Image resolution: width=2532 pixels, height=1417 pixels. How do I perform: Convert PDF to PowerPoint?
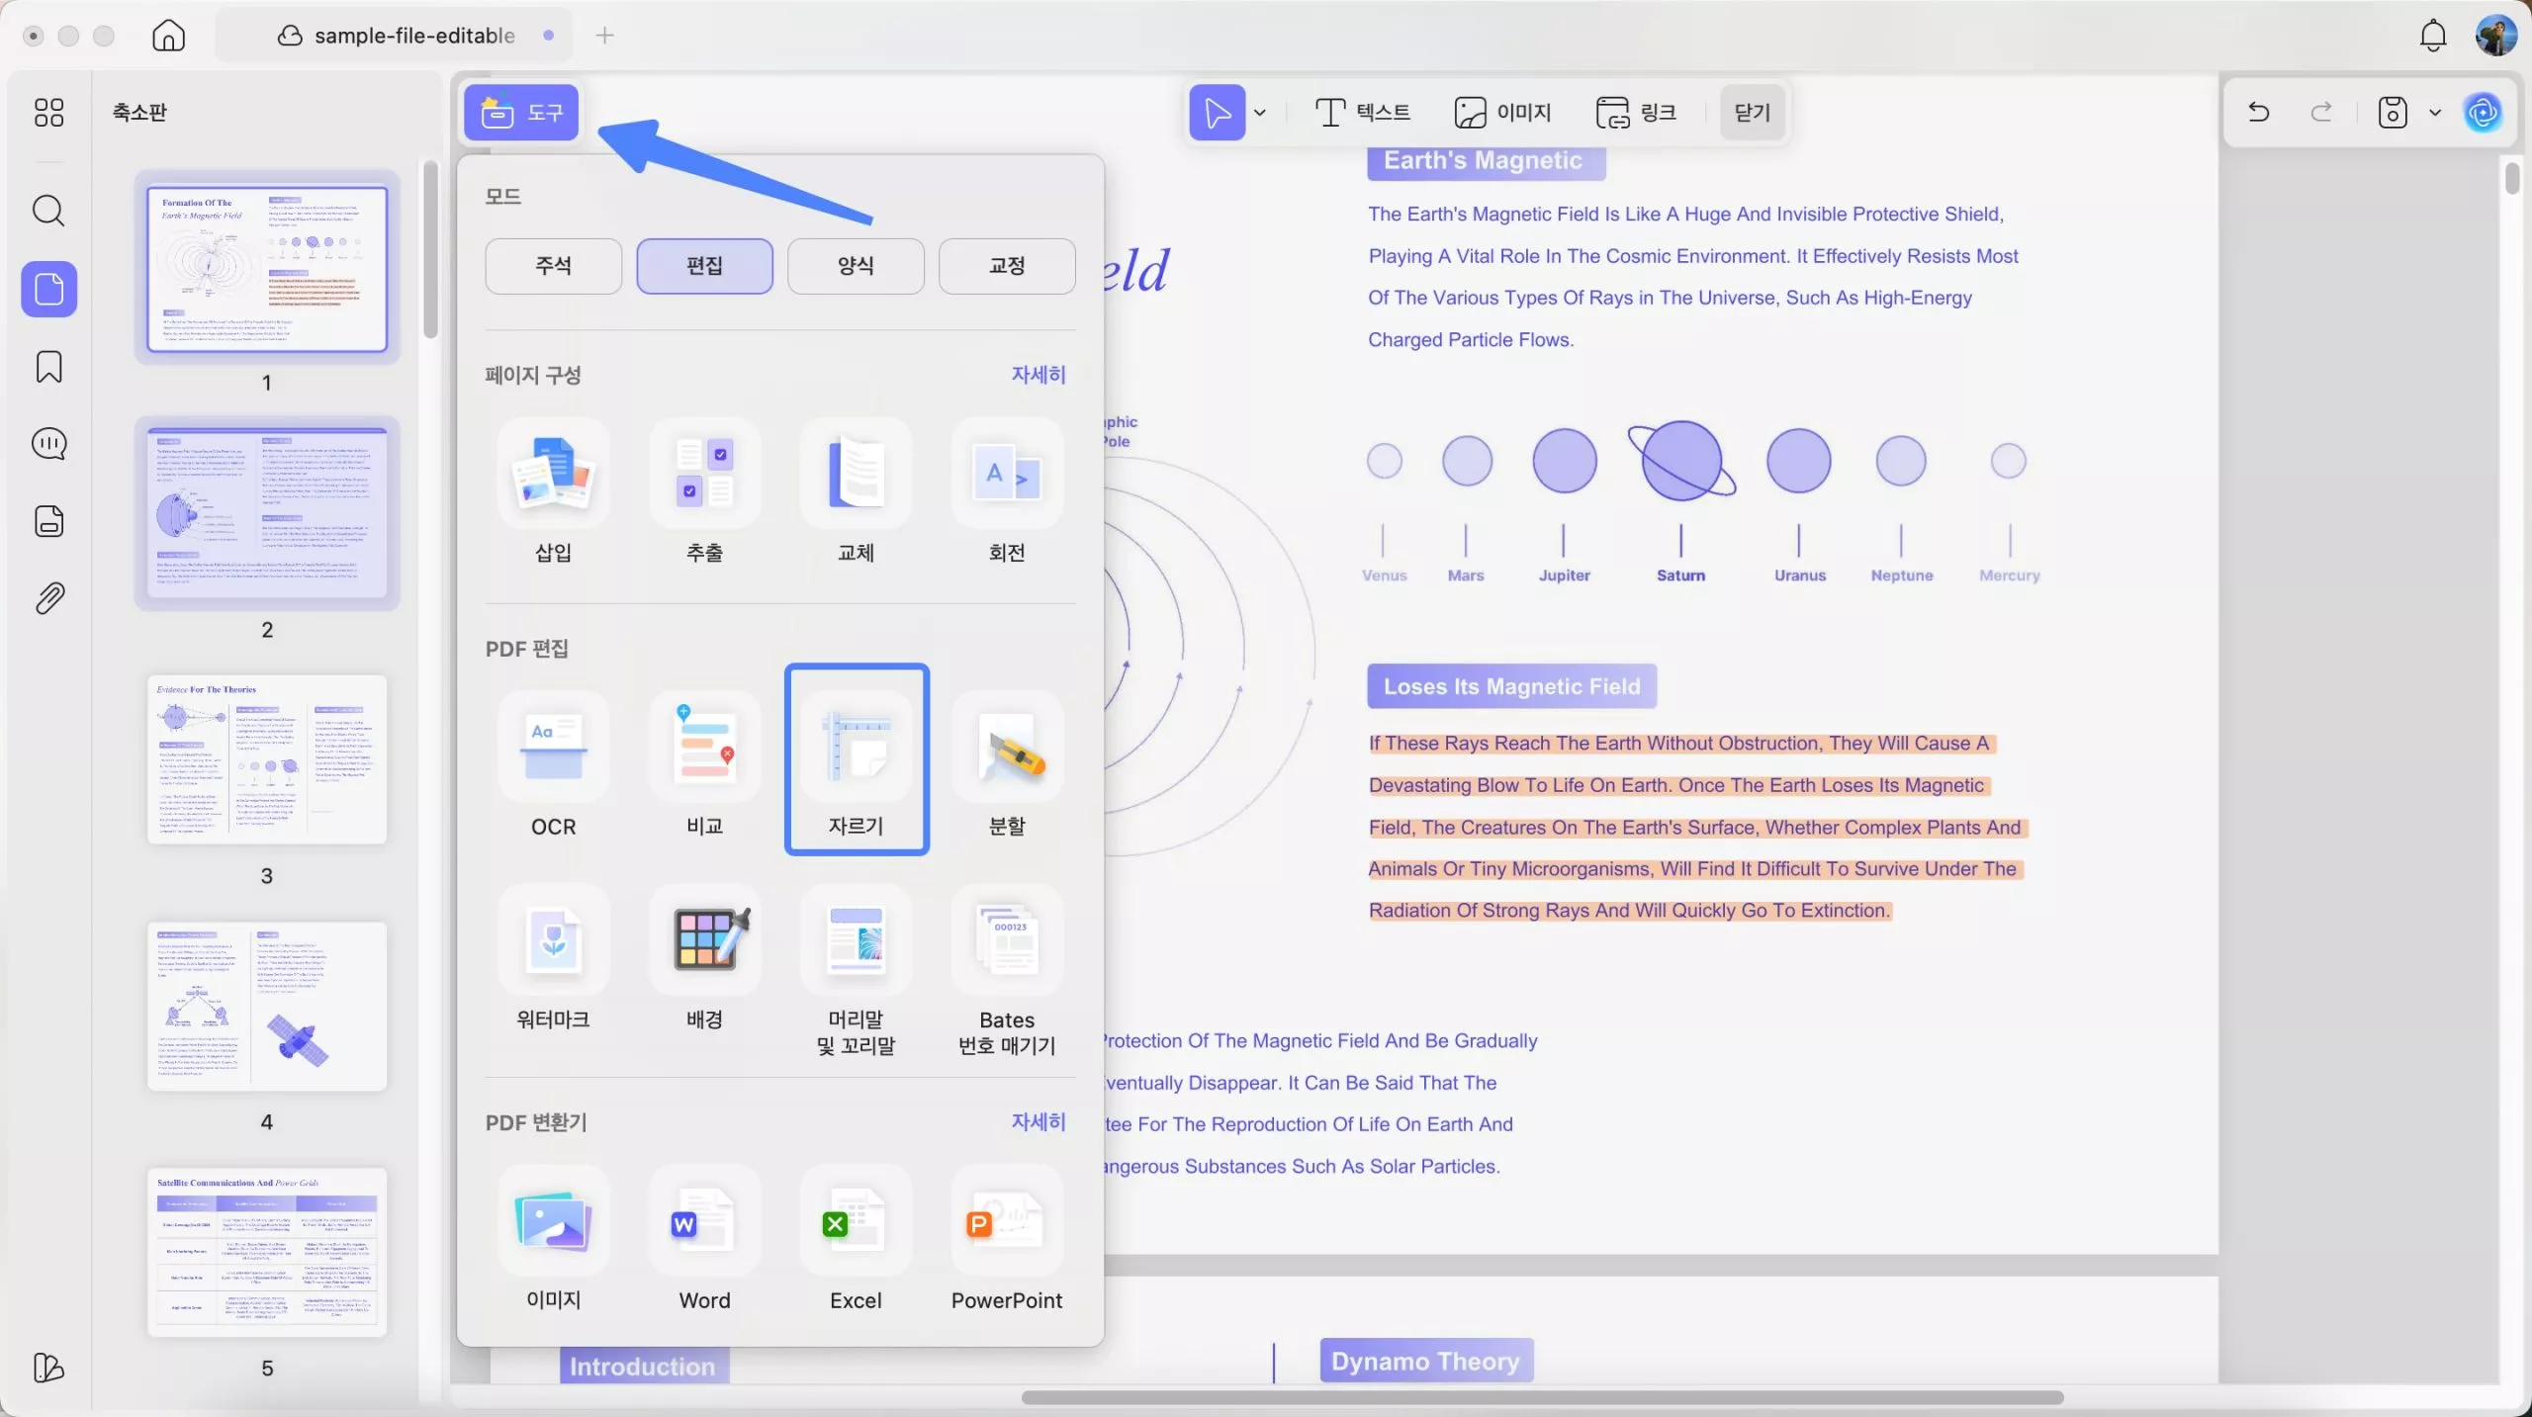point(1007,1240)
